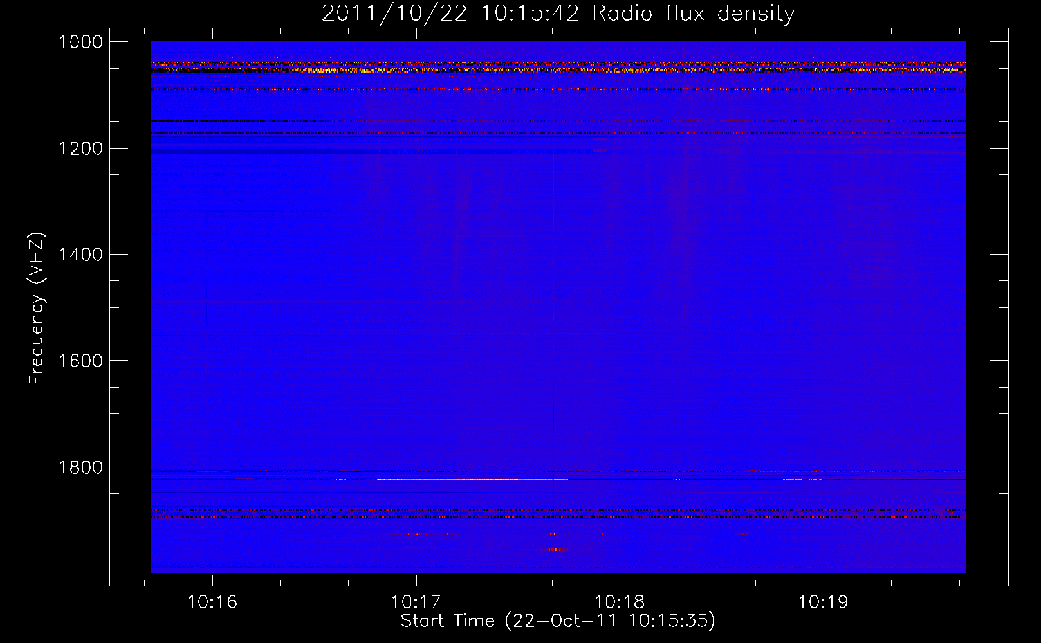Click the 1600 frequency tick label
1041x643 pixels.
[x=80, y=361]
